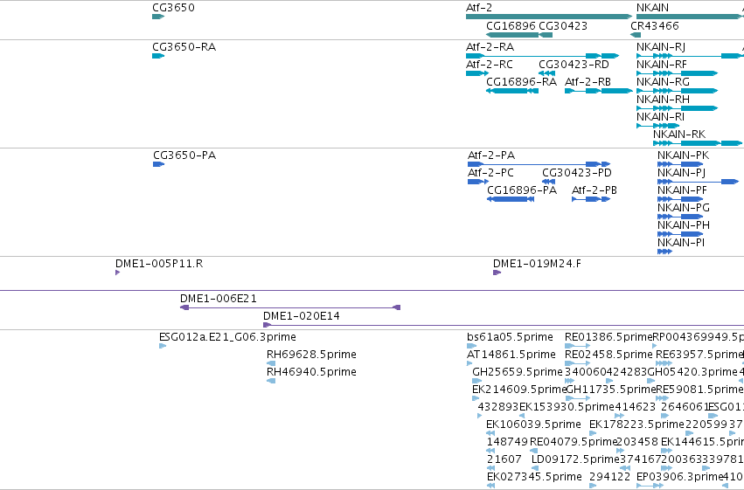Open transcript NKAIN-RK

(698, 143)
